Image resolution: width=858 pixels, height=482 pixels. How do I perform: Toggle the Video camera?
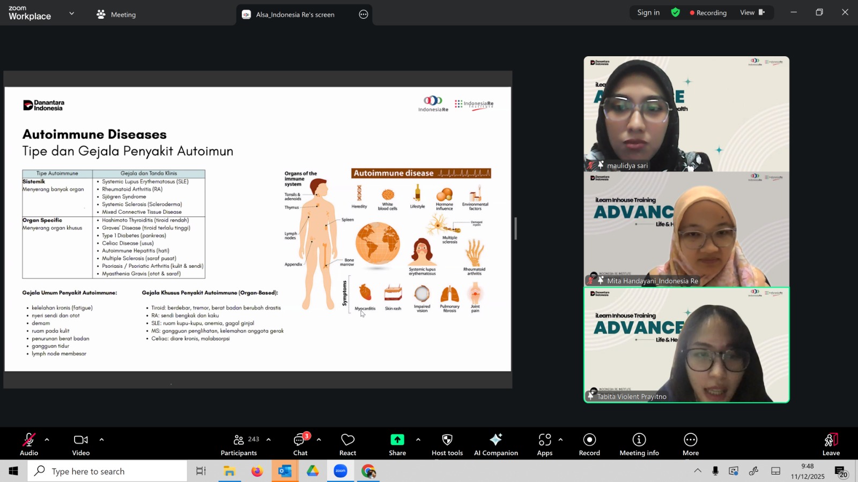(x=81, y=445)
